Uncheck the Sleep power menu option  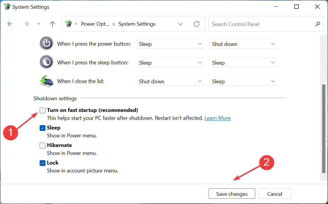[x=42, y=128]
